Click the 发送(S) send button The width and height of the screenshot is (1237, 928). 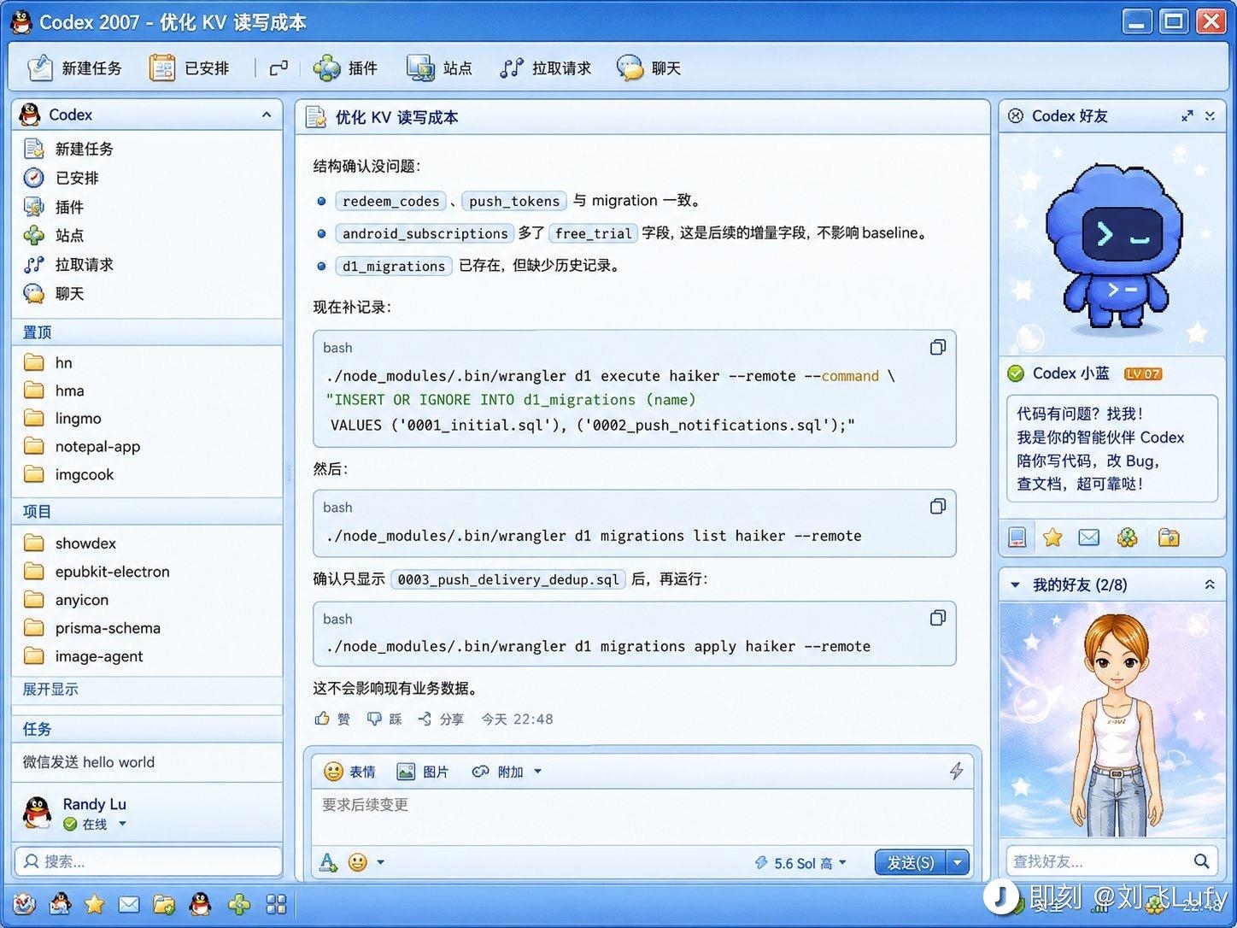pyautogui.click(x=910, y=863)
